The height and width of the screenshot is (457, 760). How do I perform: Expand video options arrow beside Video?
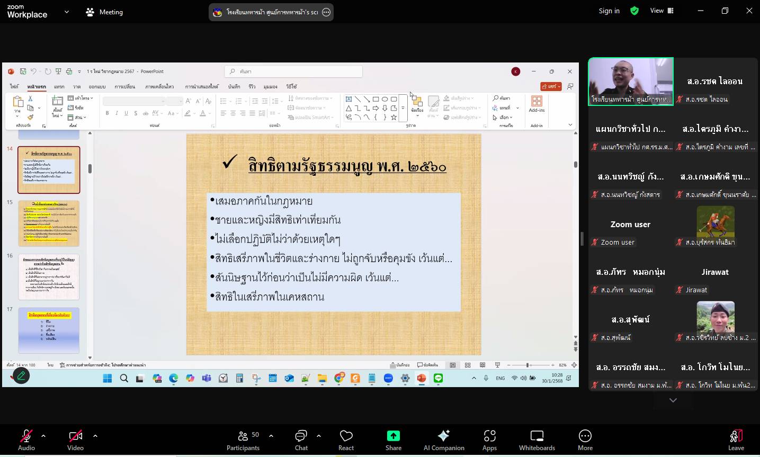[x=95, y=436]
